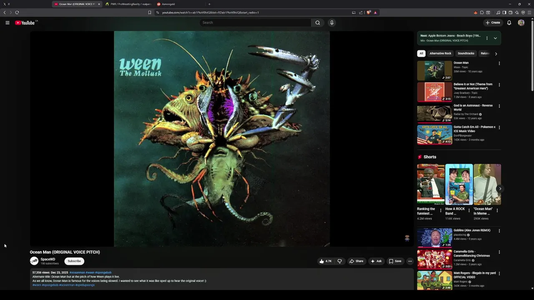Viewport: 534px width, 300px height.
Task: Click the channel watermark in the video corner
Action: coord(407,238)
